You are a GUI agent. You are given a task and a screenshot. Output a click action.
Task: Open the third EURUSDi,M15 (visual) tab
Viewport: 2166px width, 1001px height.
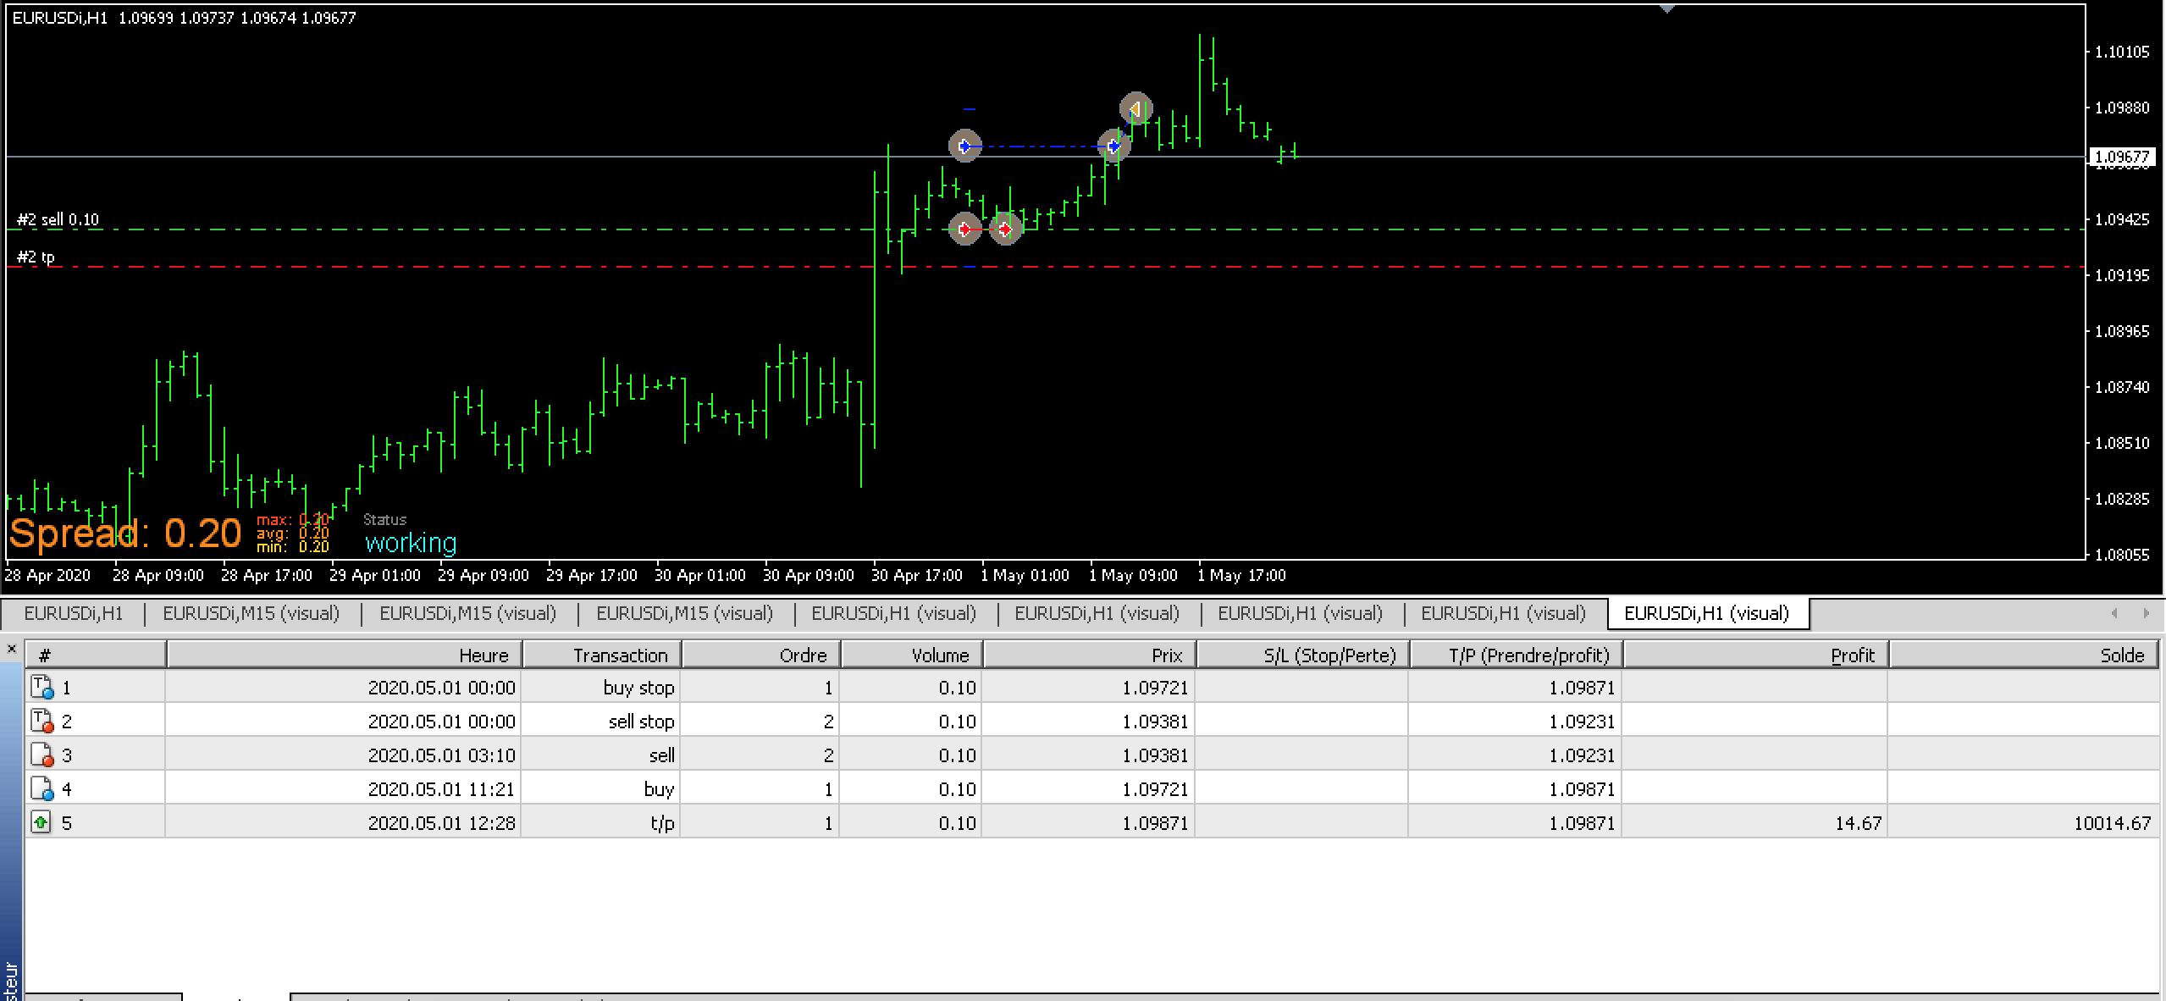[x=685, y=613]
